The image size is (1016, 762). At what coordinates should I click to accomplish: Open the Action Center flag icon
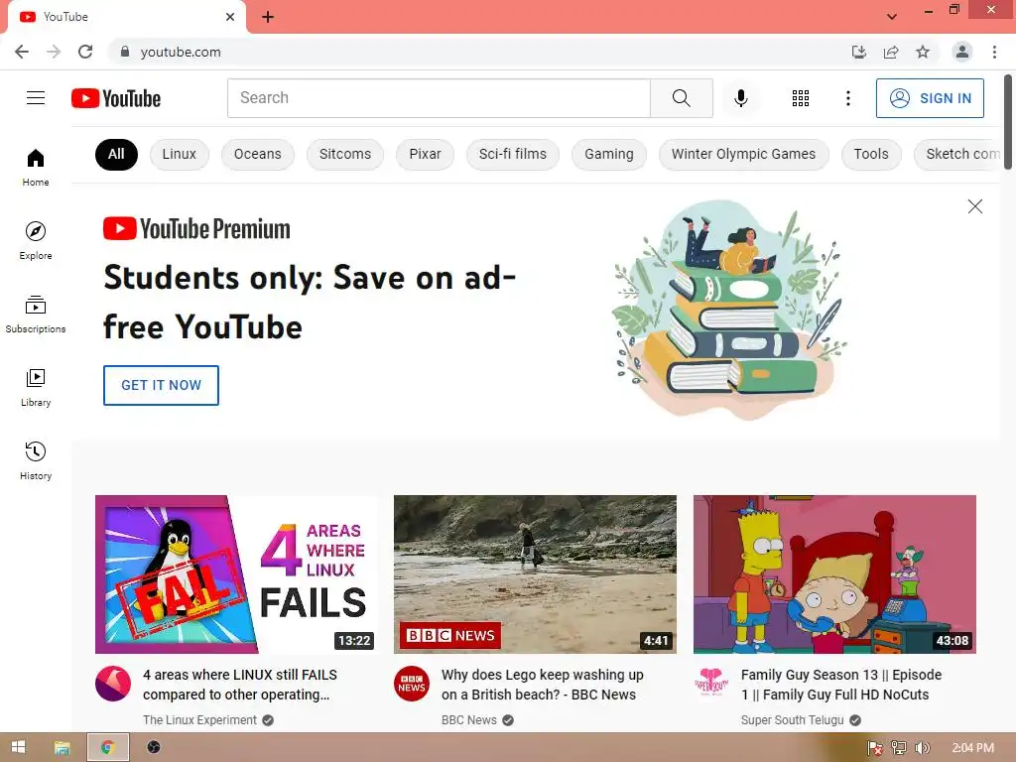(875, 748)
